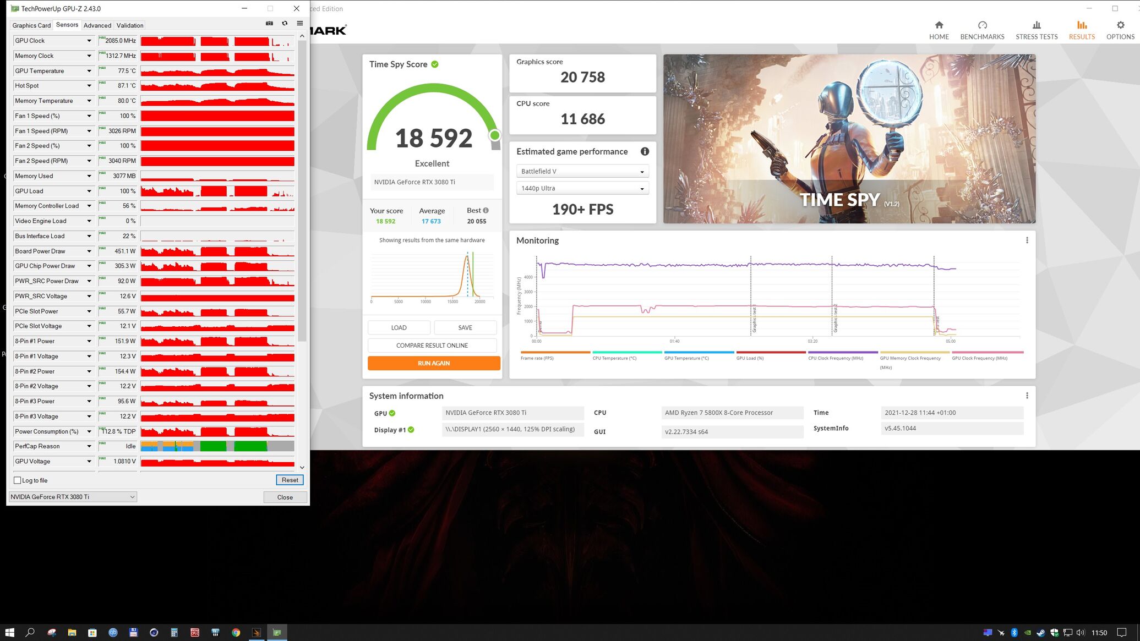Open the Windows Start menu
Viewport: 1140px width, 641px height.
[9, 632]
